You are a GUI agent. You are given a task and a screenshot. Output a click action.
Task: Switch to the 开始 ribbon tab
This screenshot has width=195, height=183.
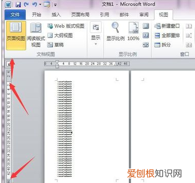point(37,15)
